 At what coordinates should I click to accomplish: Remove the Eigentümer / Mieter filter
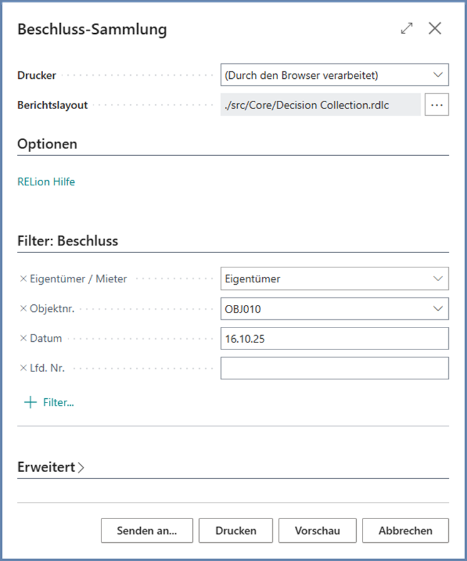click(x=24, y=279)
